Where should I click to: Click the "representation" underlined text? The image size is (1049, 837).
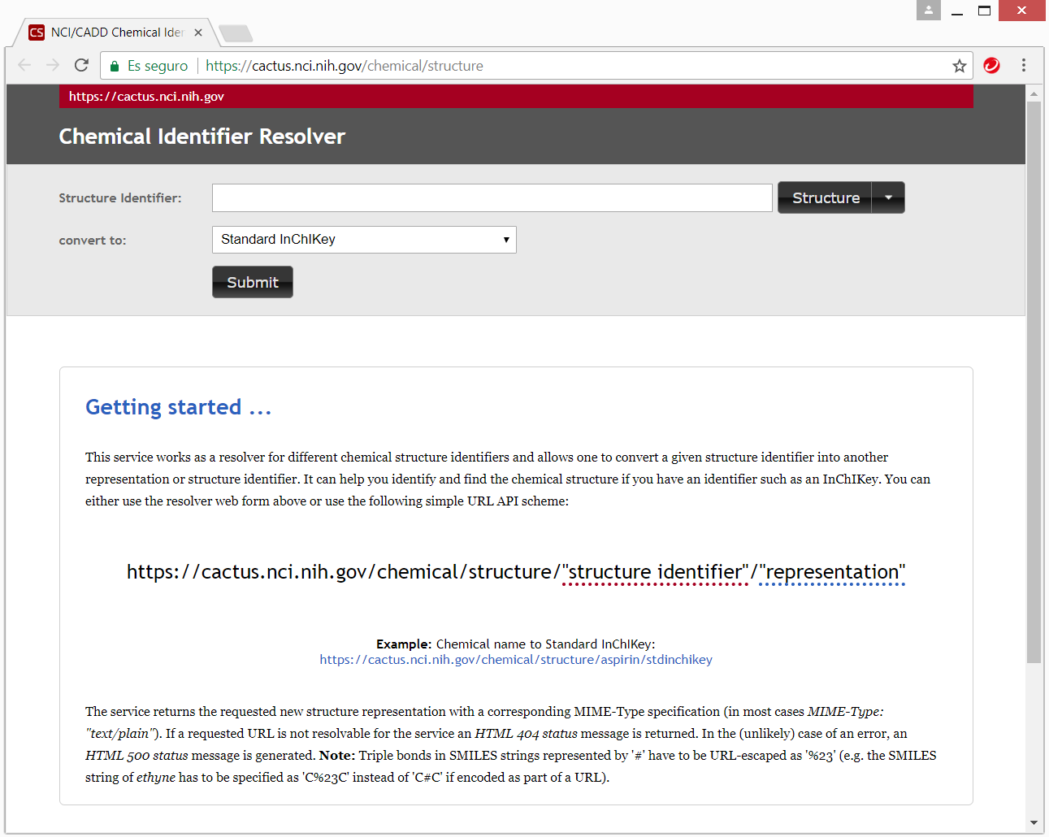[832, 572]
